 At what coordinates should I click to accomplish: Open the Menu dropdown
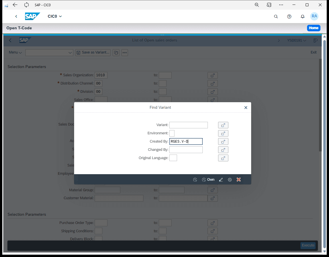click(x=15, y=52)
